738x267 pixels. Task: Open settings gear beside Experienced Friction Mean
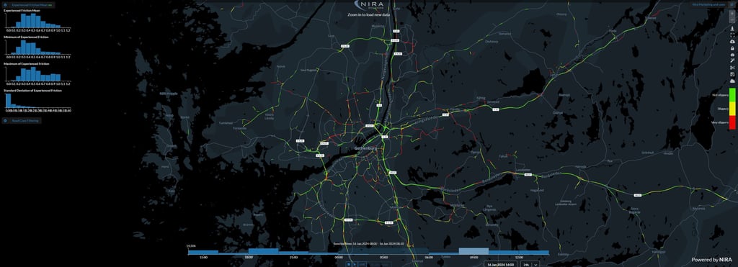(x=5, y=5)
